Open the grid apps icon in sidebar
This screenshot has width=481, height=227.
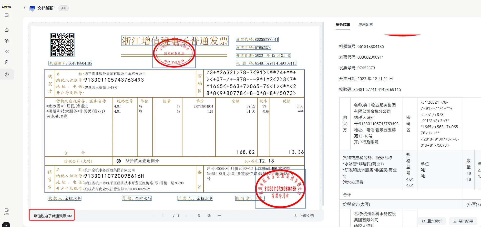[x=7, y=51]
